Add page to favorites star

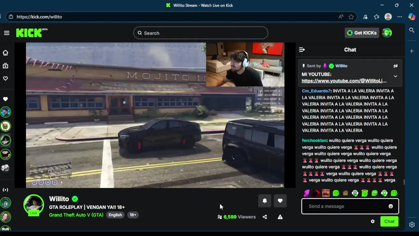[351, 17]
